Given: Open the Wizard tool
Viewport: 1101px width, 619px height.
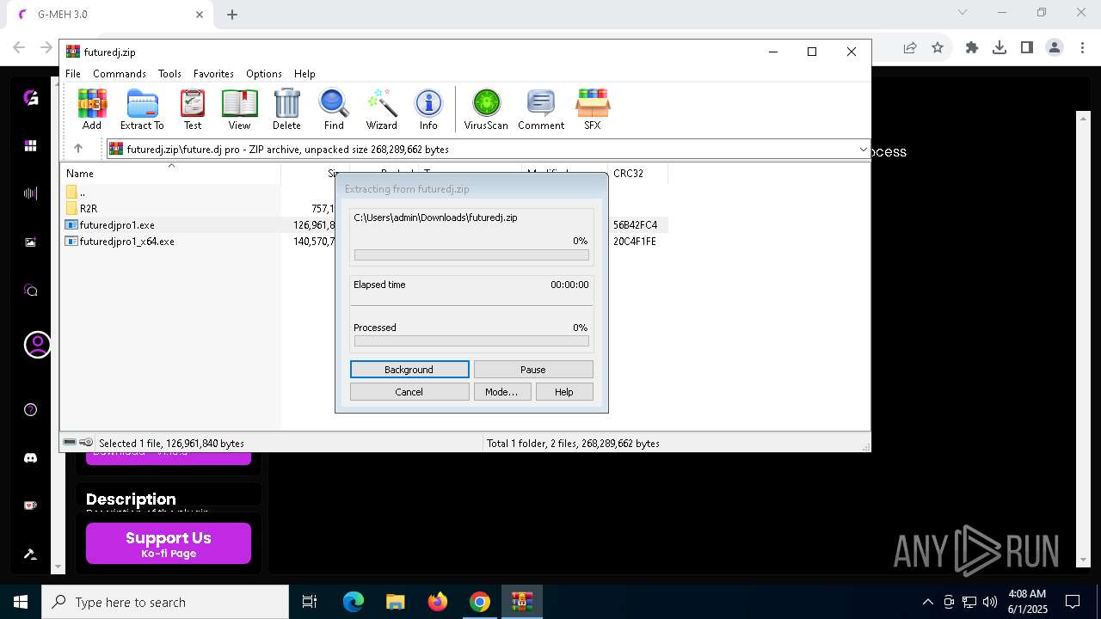Looking at the screenshot, I should click(x=381, y=109).
